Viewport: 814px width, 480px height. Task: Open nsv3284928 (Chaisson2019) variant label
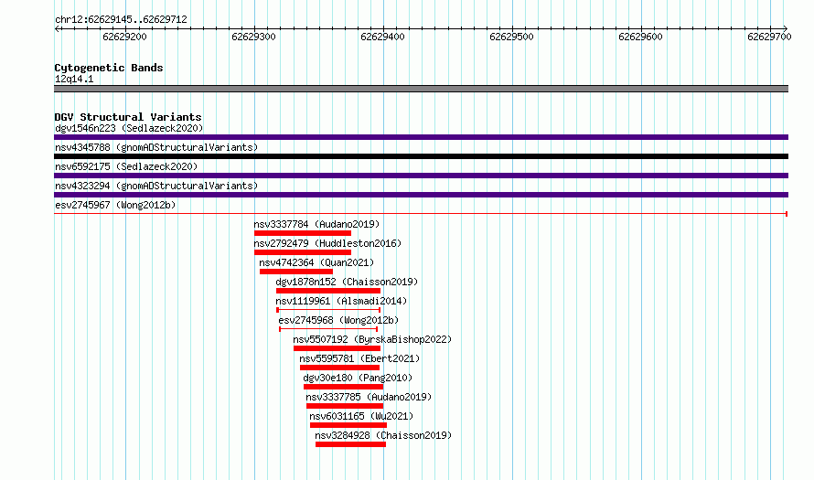tap(383, 435)
